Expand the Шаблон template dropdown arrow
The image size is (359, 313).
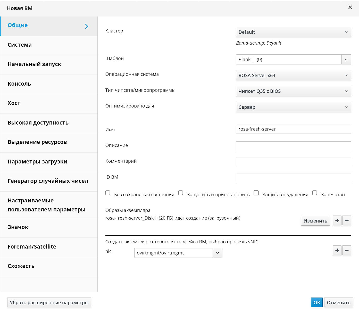(x=346, y=60)
